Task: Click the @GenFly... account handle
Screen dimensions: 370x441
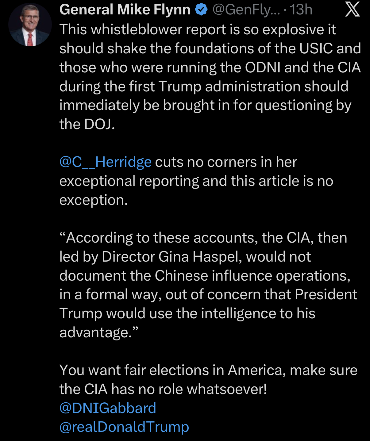Action: 246,10
